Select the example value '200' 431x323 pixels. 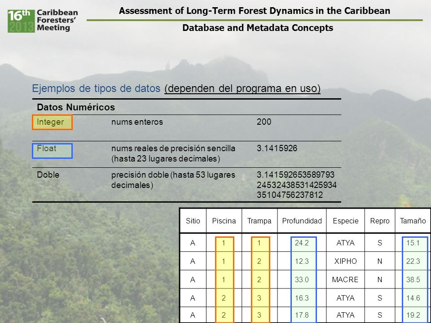tap(264, 122)
